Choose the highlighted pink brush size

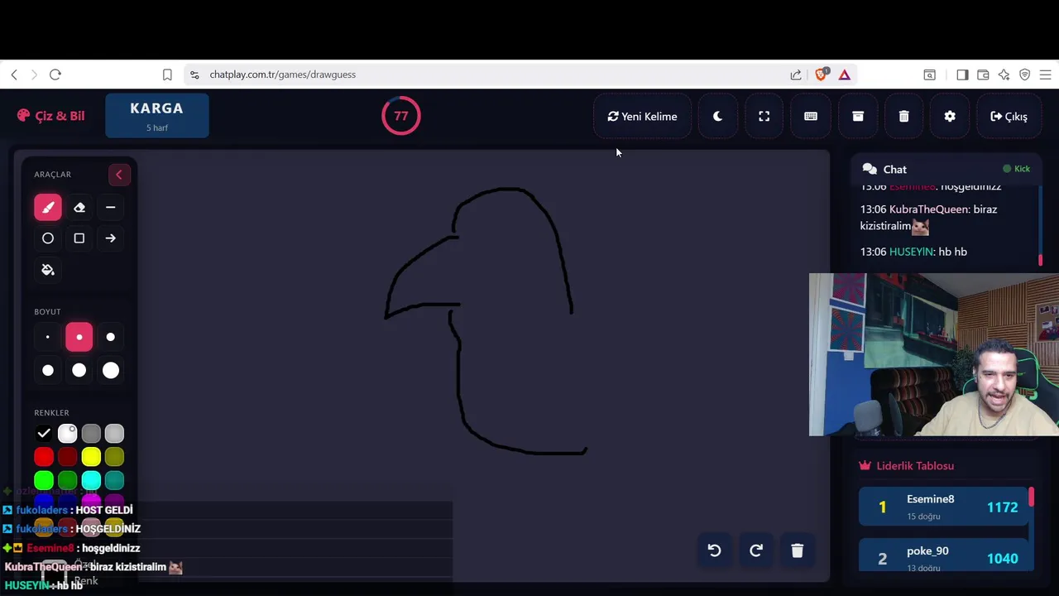(x=79, y=337)
